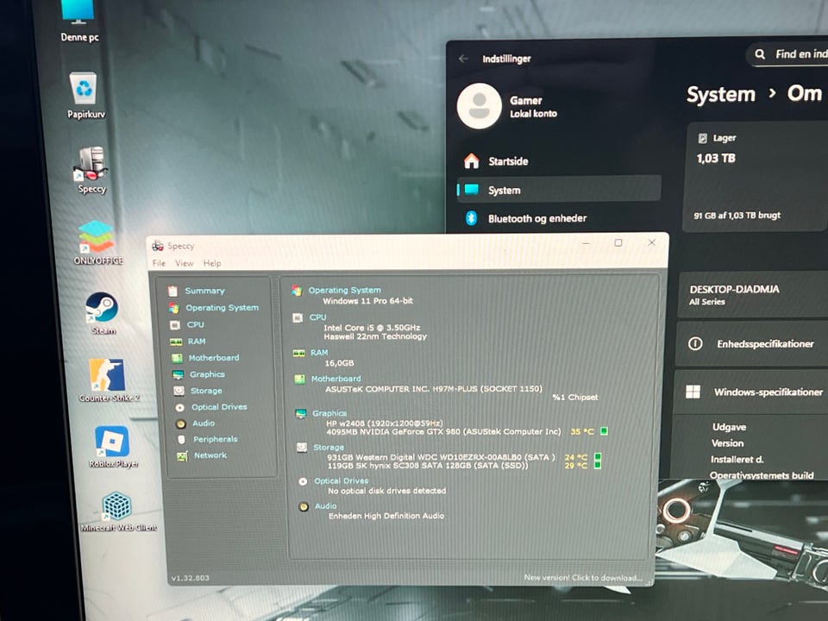
Task: Click the Windows icon beside Operating System heading
Action: click(x=297, y=291)
